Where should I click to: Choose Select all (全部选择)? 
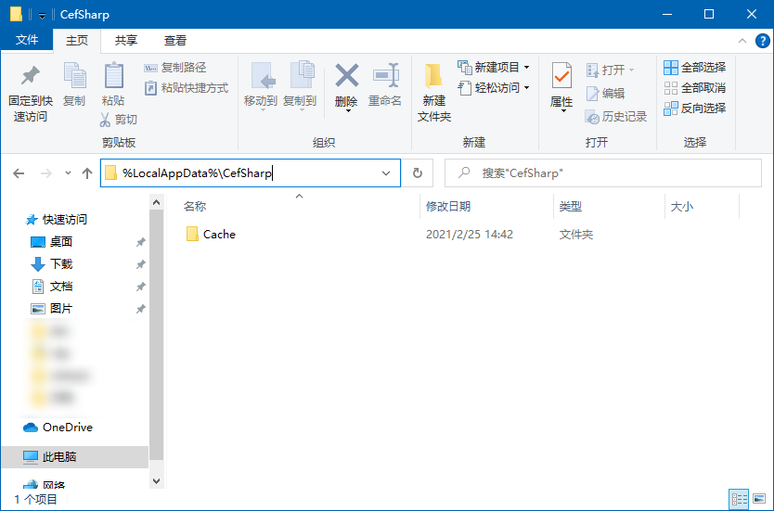pos(694,68)
